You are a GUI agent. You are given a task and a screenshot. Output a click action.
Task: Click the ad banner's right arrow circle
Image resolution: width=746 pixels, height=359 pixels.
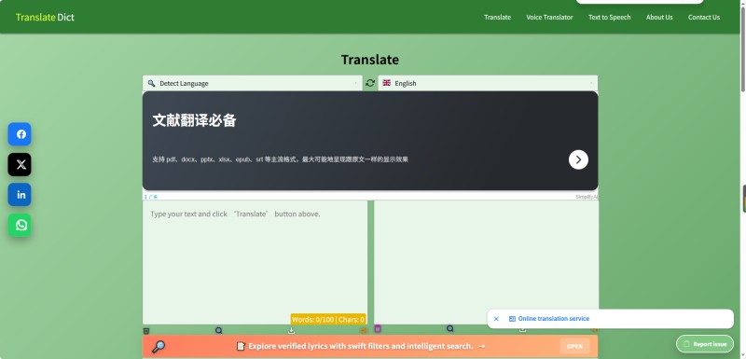coord(578,159)
